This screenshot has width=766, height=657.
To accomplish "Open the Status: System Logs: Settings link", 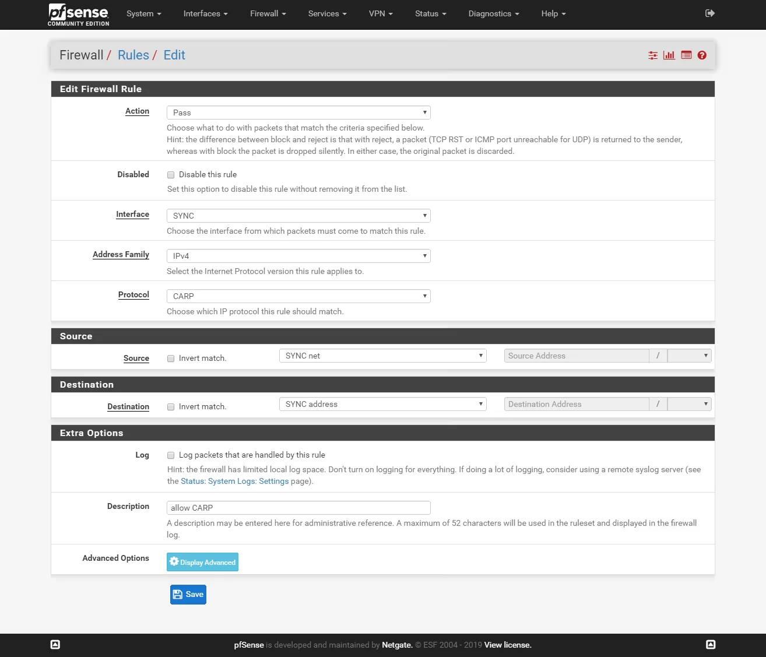I will pyautogui.click(x=234, y=481).
